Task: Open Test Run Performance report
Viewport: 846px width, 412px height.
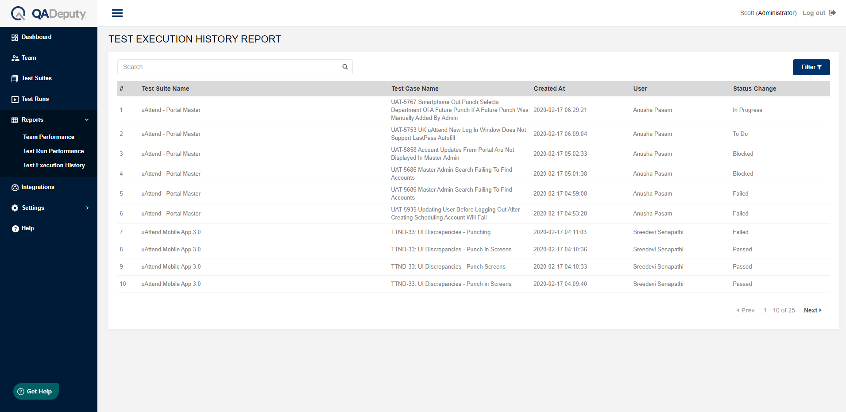Action: point(54,151)
